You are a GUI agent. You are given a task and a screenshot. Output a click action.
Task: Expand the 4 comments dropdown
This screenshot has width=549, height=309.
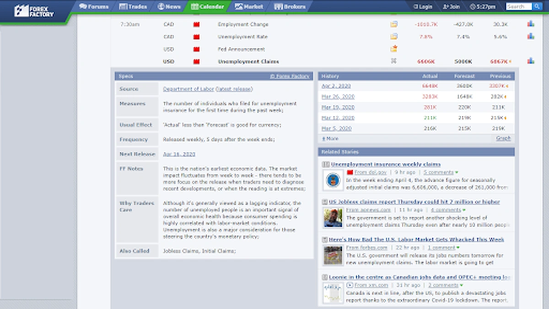(x=448, y=210)
